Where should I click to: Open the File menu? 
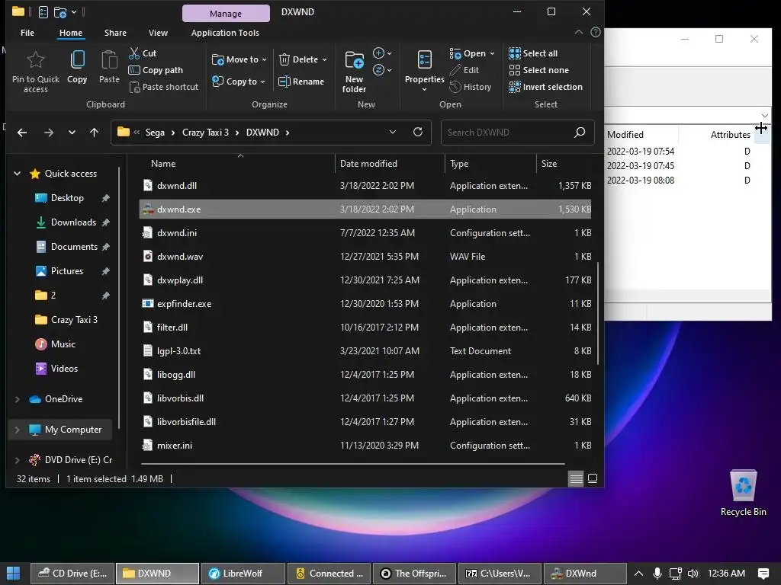click(27, 33)
